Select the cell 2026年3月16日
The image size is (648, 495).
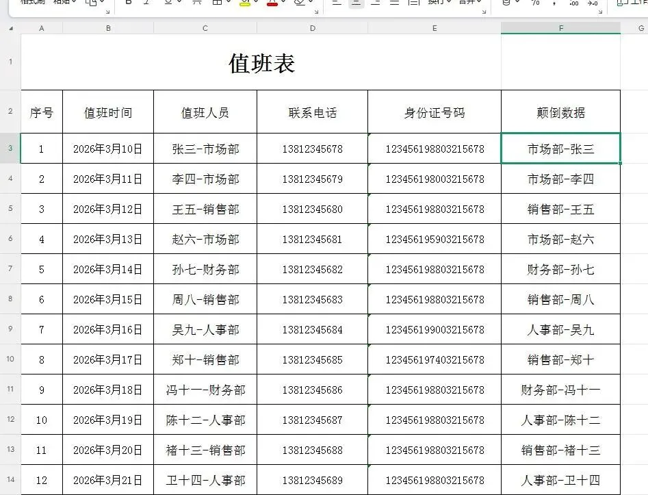click(x=108, y=329)
